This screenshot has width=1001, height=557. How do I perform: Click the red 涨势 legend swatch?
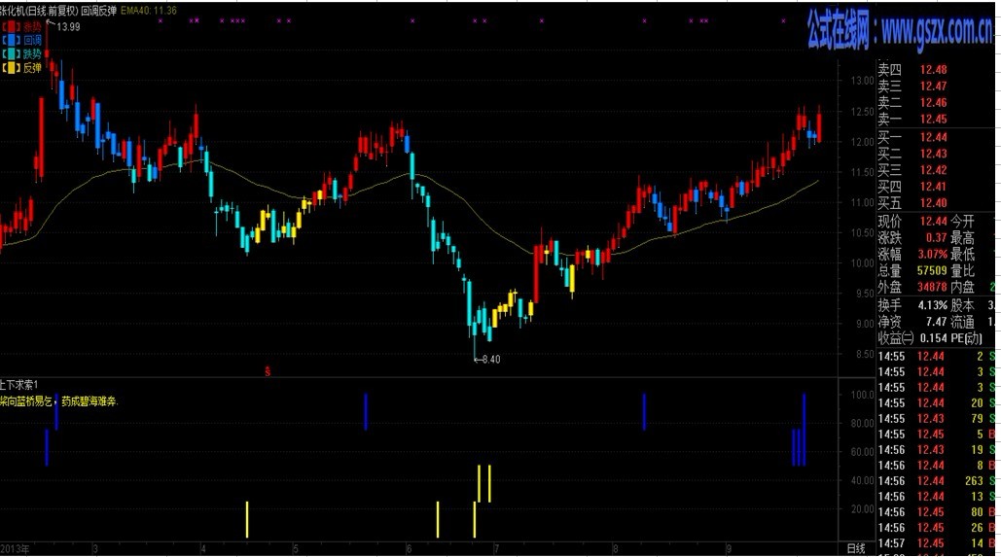[x=12, y=27]
